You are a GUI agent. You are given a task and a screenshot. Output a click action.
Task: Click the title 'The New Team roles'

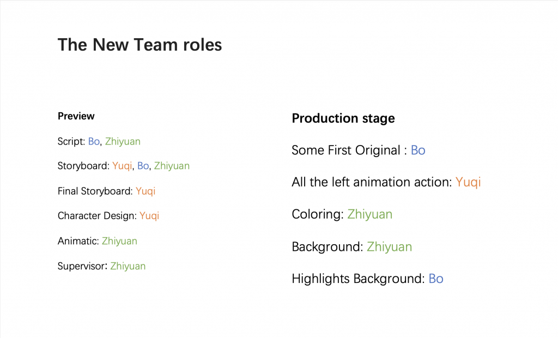click(x=140, y=45)
